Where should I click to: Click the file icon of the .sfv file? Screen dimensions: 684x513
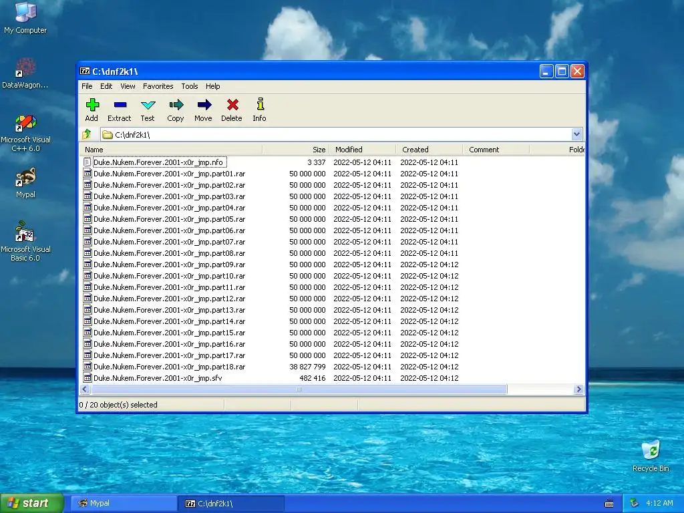(x=88, y=378)
